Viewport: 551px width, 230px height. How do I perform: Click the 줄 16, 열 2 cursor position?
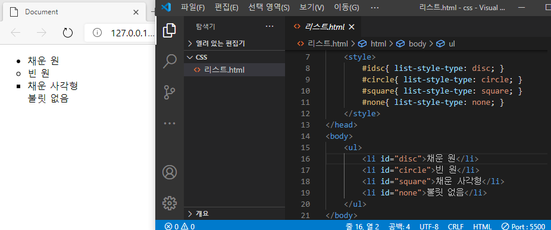coord(362,226)
